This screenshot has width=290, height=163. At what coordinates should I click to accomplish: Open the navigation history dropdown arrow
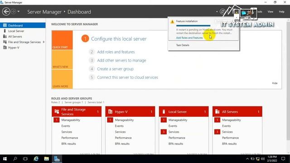[x=18, y=12]
